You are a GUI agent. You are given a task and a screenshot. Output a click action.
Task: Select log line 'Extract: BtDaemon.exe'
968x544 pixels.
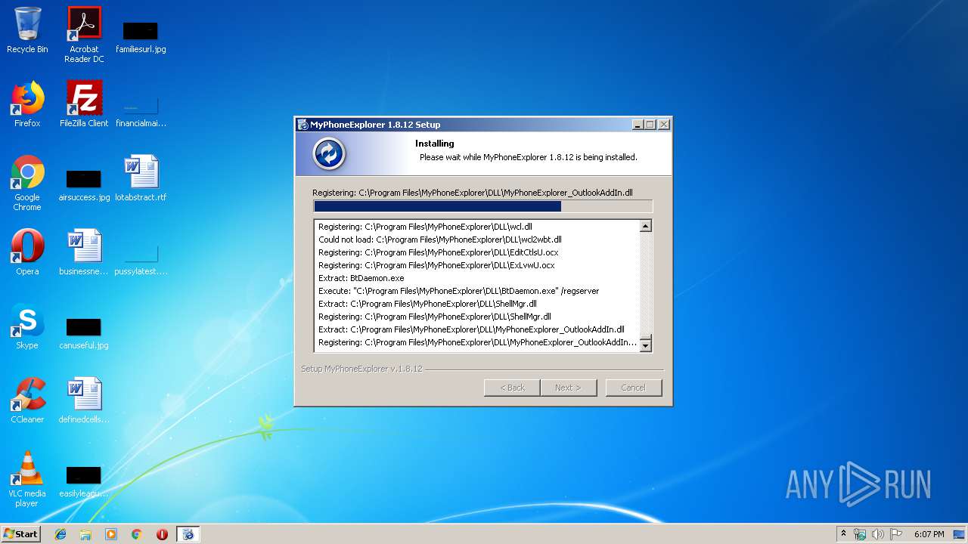[361, 278]
